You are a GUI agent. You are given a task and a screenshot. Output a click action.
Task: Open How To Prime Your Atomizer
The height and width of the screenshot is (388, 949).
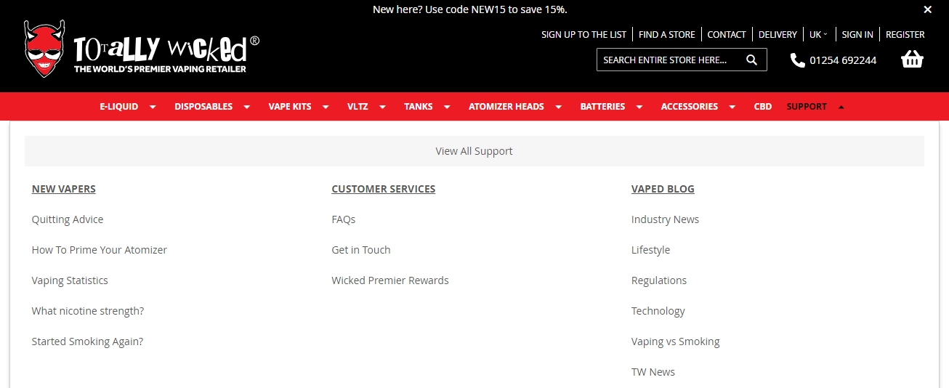pyautogui.click(x=100, y=250)
